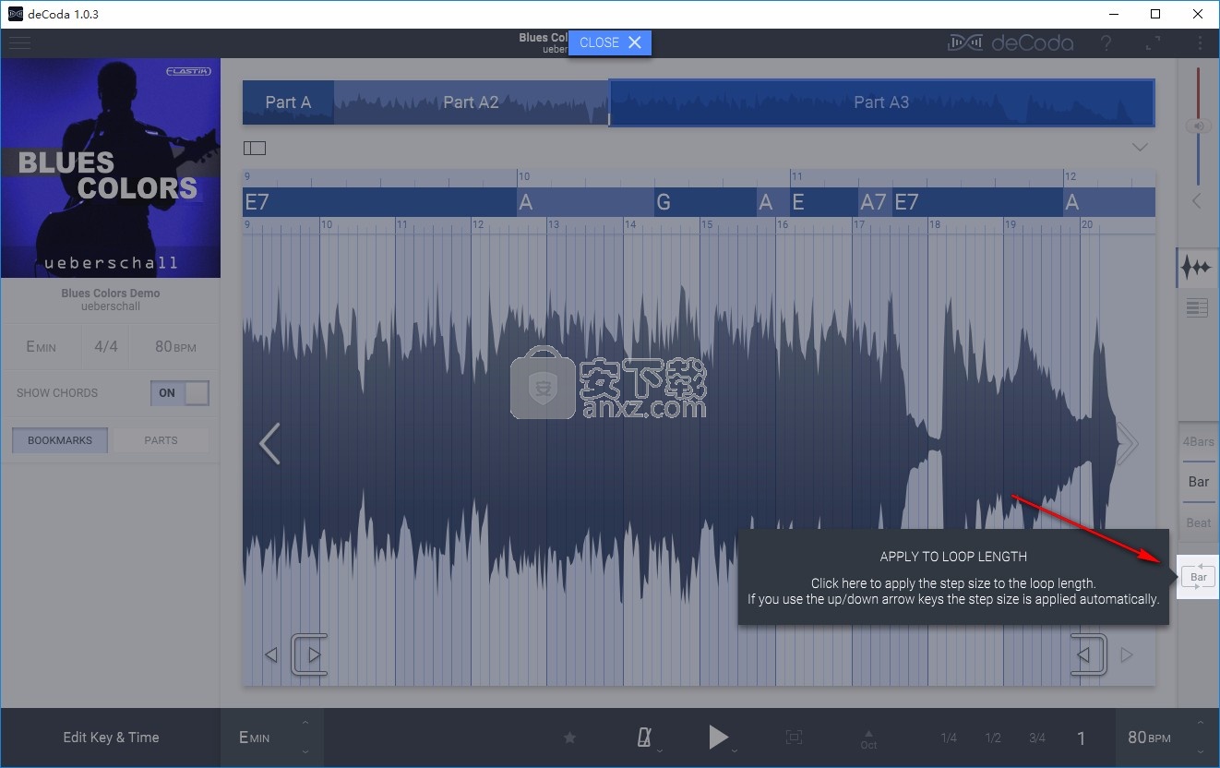
Task: Open the hamburger menu at top left
Action: [x=18, y=42]
